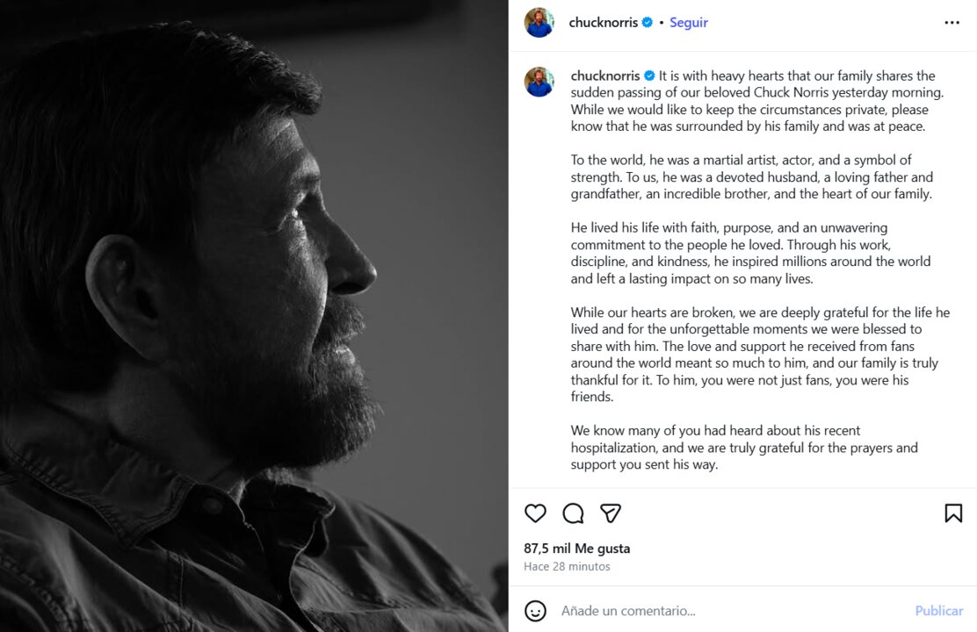Click the verified badge in the header
Screen dimensions: 977x632
[648, 23]
